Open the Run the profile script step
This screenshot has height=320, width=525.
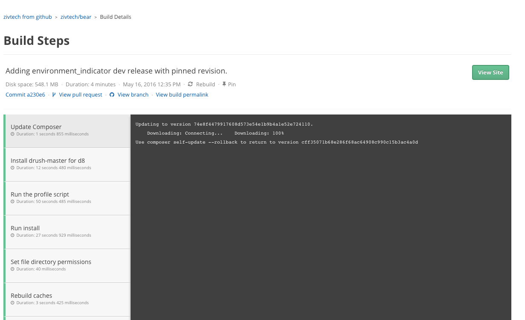(67, 198)
